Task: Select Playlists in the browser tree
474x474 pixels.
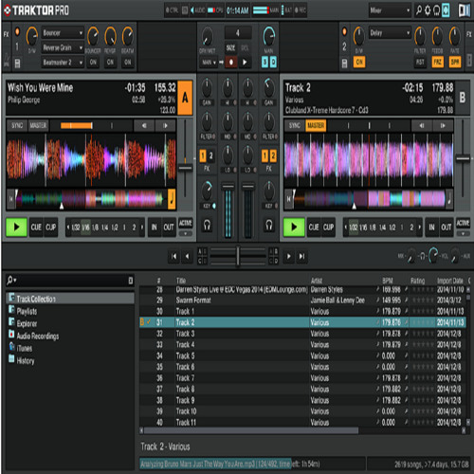Action: [27, 311]
